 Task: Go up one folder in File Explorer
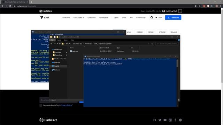(x=60, y=44)
